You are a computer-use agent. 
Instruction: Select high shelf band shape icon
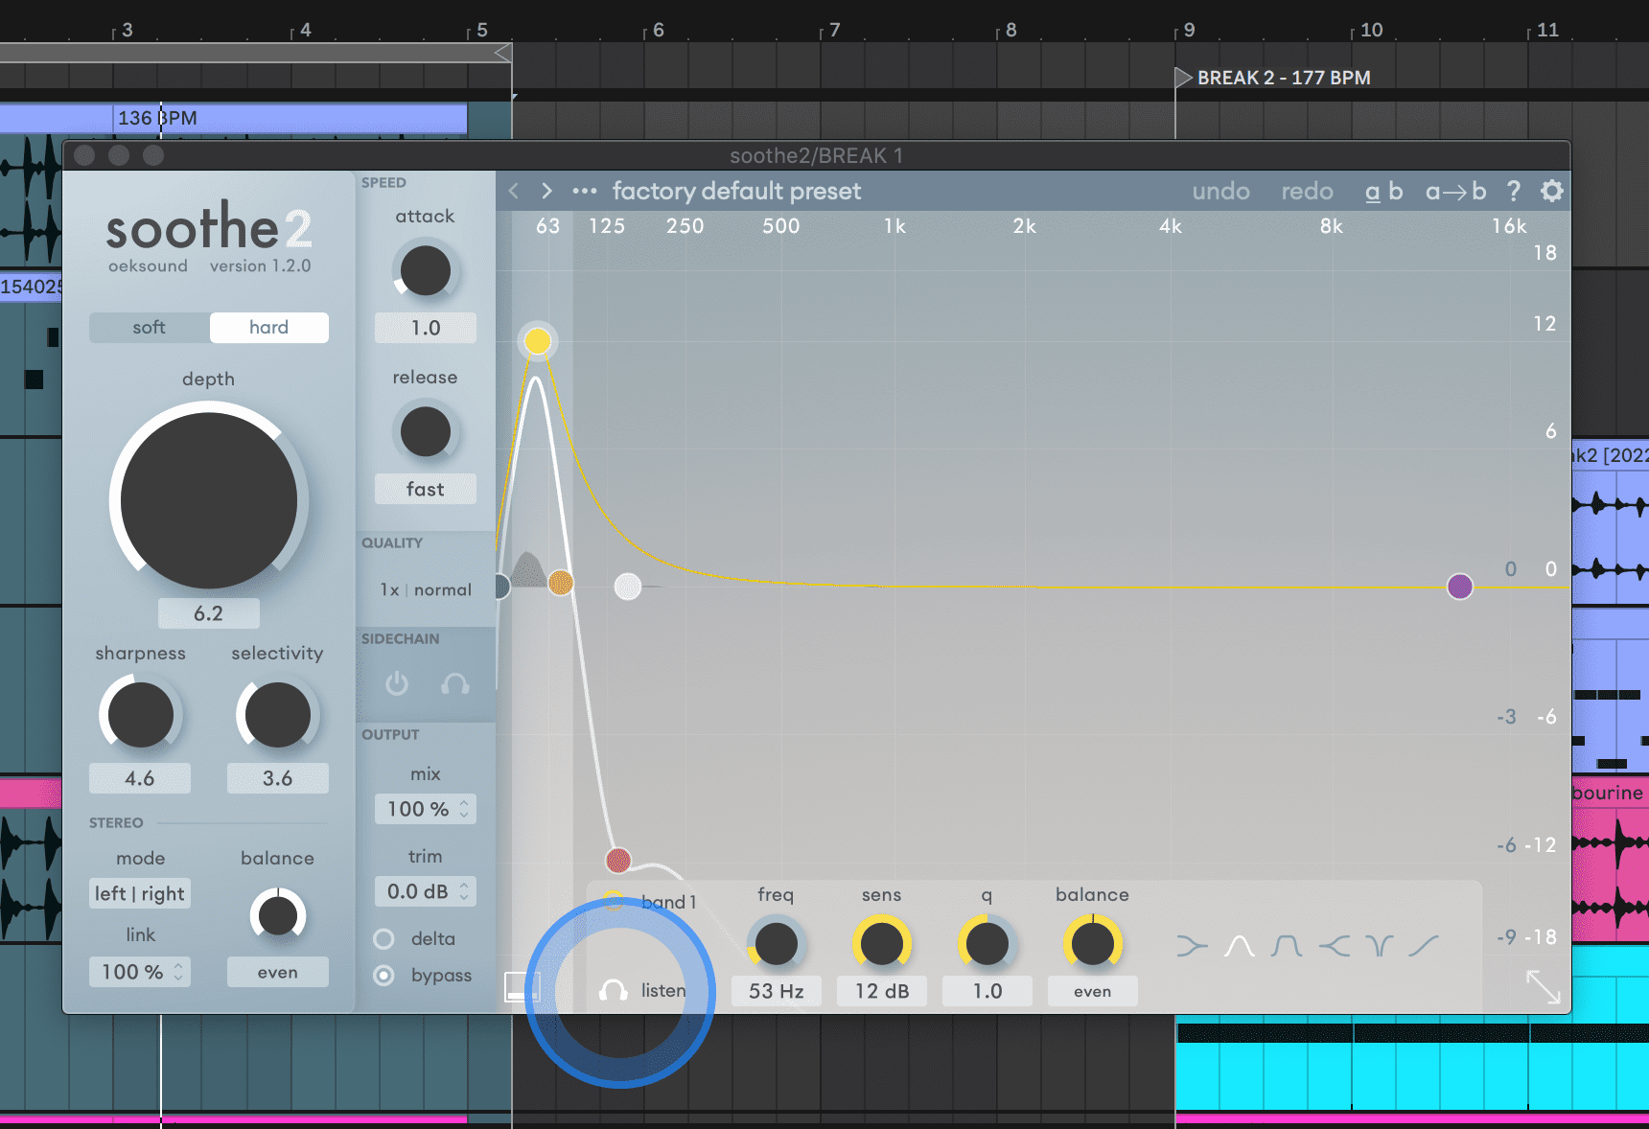click(1334, 946)
